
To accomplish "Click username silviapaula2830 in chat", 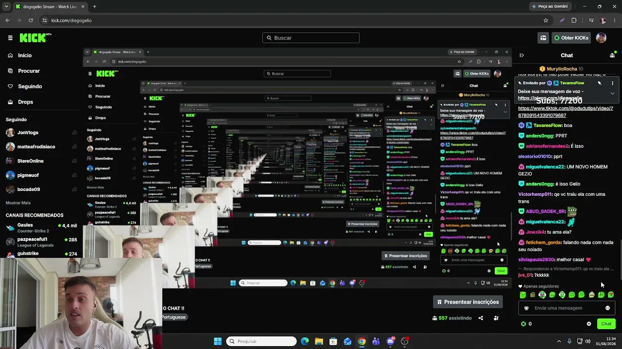I will pos(536,259).
